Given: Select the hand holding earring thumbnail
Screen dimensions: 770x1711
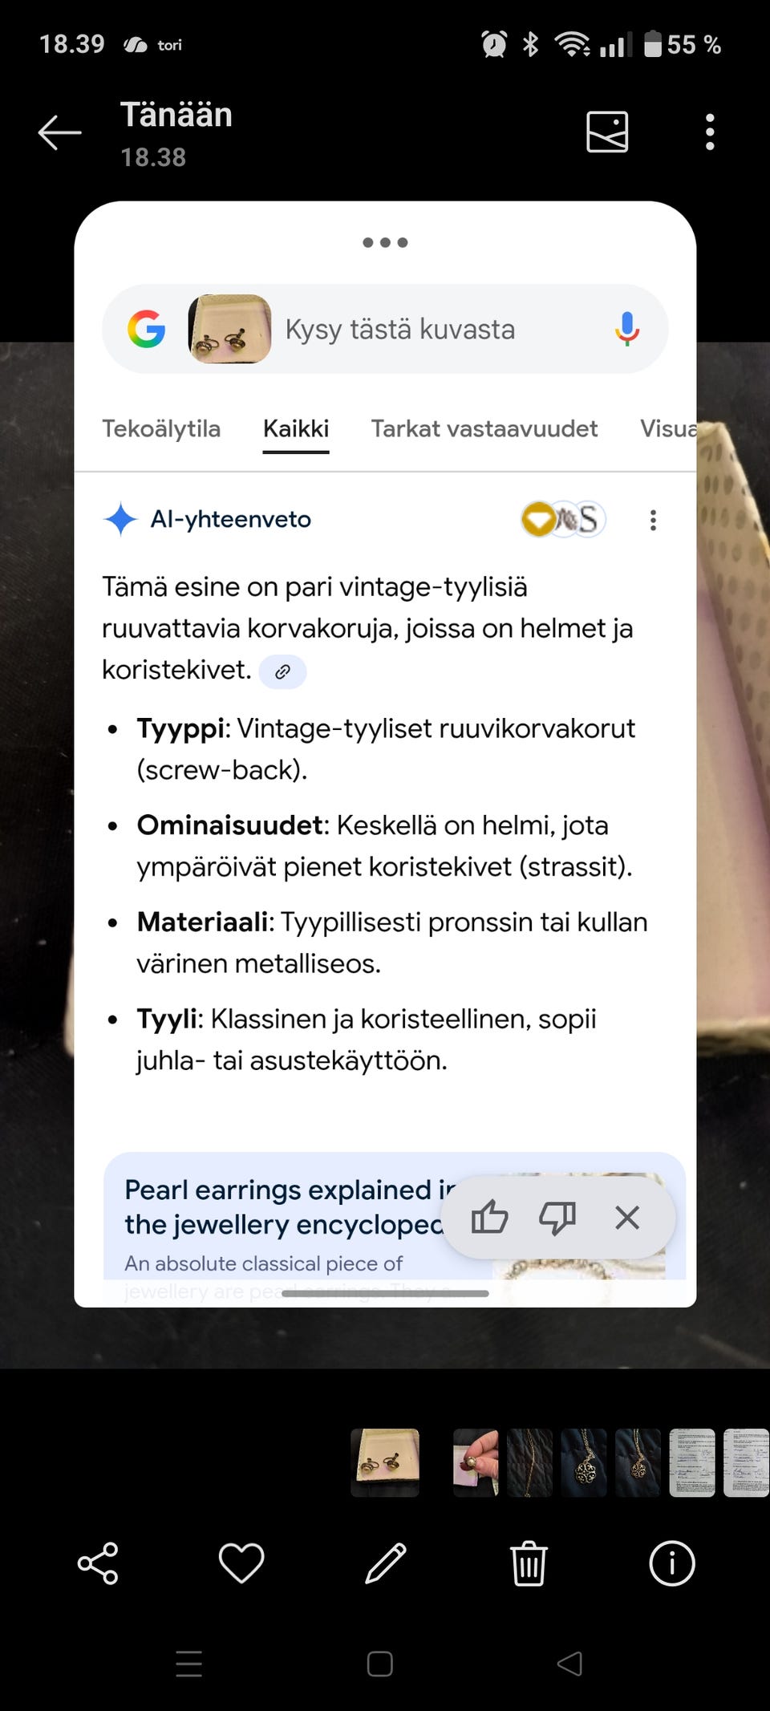Looking at the screenshot, I should point(475,1462).
